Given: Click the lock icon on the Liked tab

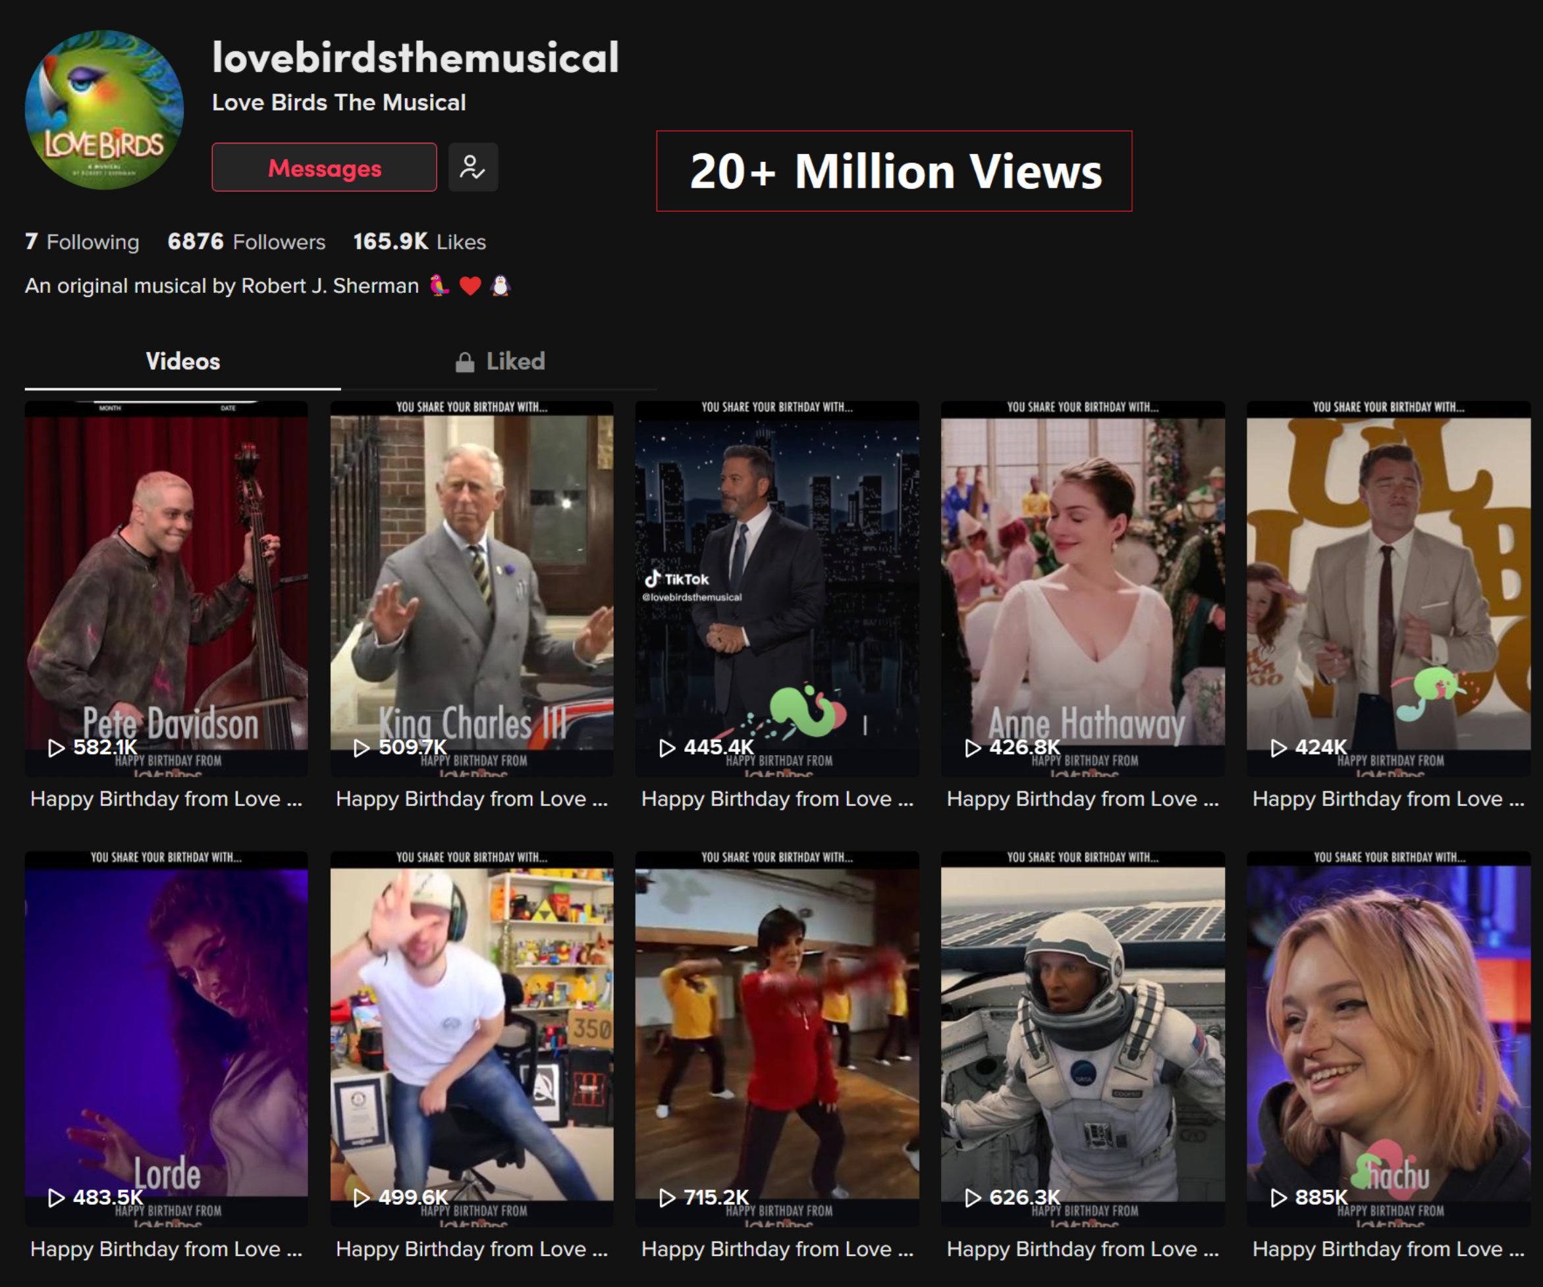Looking at the screenshot, I should 466,361.
